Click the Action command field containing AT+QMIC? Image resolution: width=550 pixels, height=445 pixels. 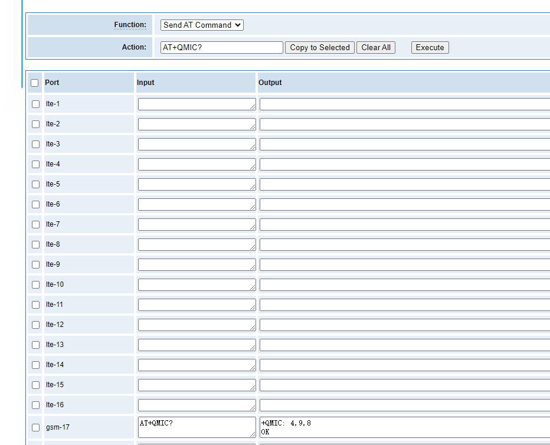point(222,47)
